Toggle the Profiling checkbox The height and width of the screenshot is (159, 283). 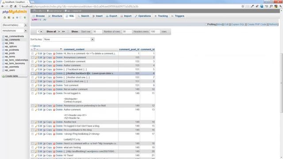tap(206, 24)
